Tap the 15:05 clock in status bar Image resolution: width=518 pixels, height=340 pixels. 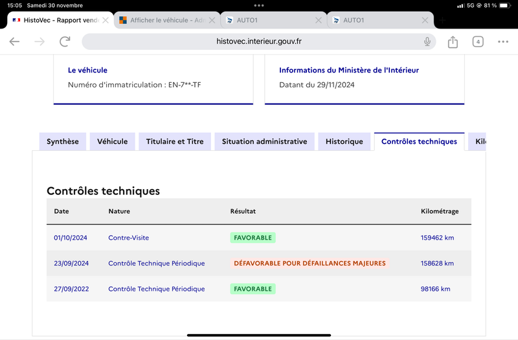15,5
